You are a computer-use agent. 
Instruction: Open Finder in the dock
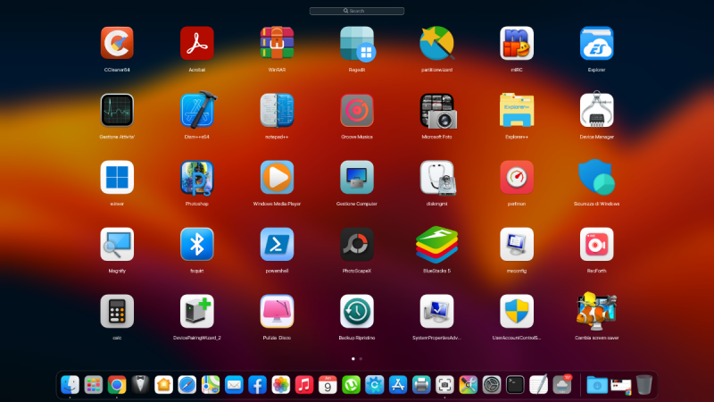pyautogui.click(x=71, y=385)
